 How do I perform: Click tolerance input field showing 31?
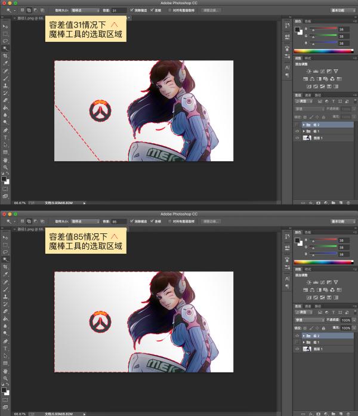tap(119, 10)
